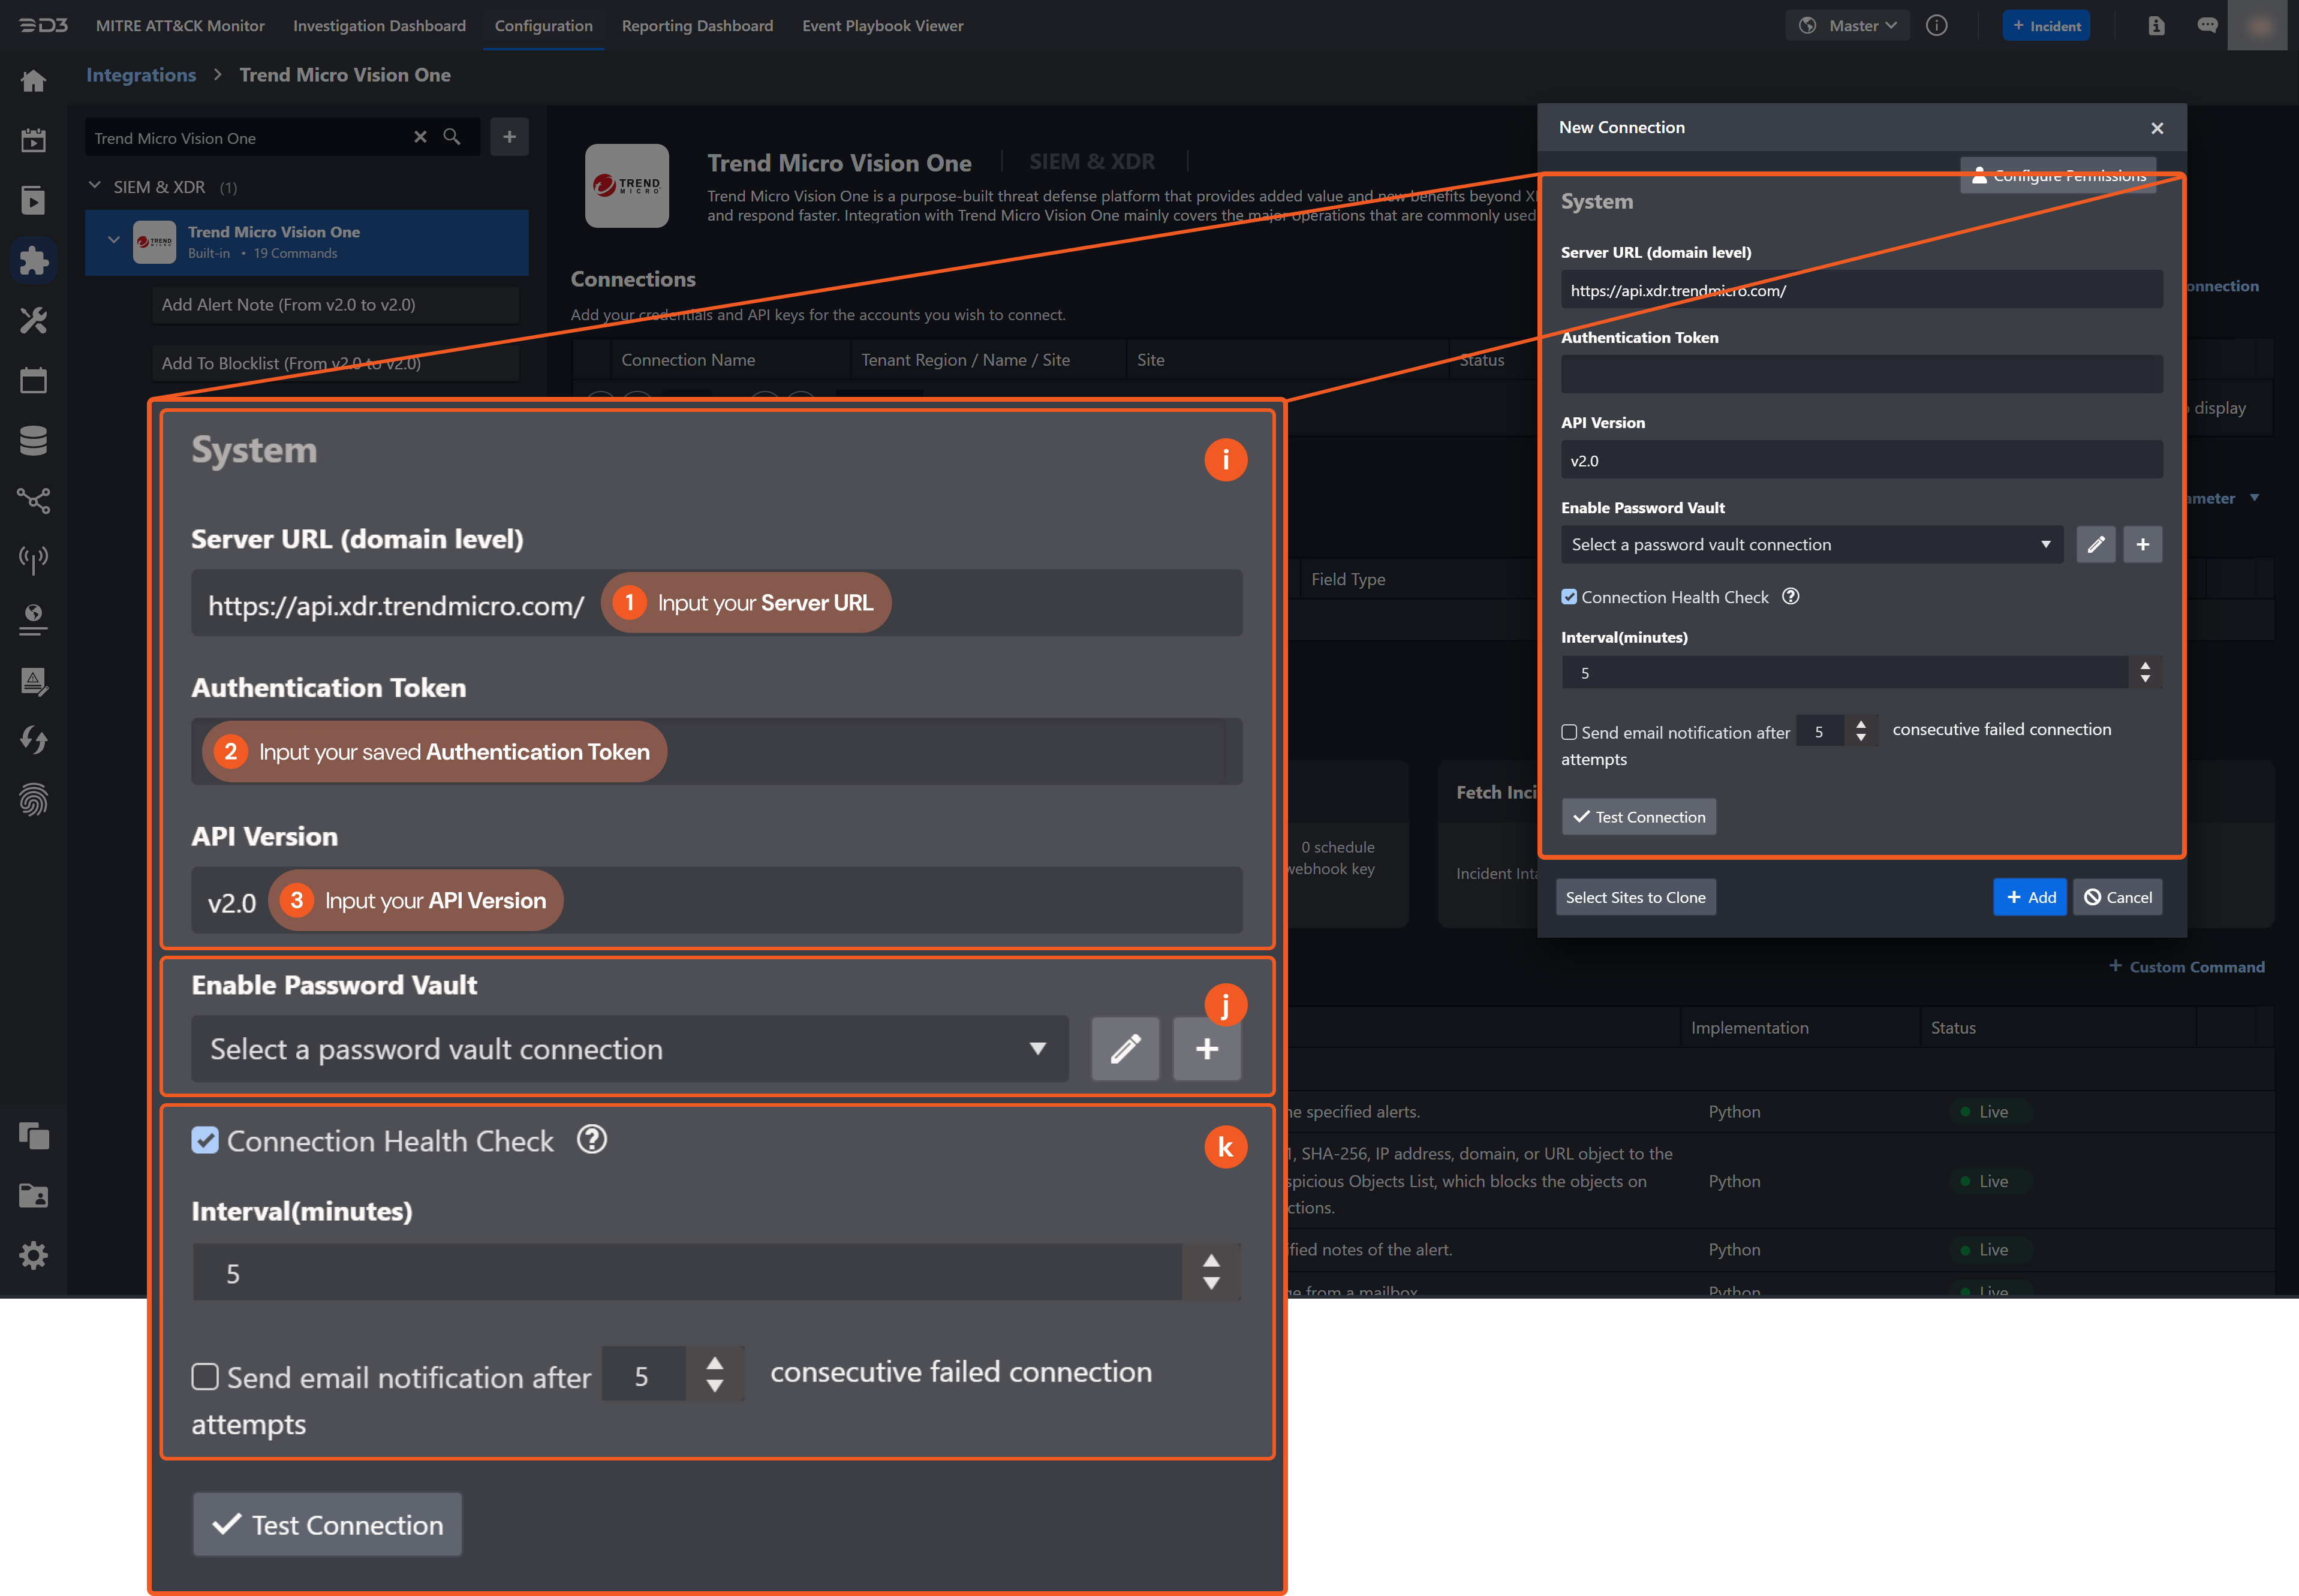Screen dimensions: 2299x1596
Task: Open the Investigation Dashboard tab
Action: click(x=379, y=26)
